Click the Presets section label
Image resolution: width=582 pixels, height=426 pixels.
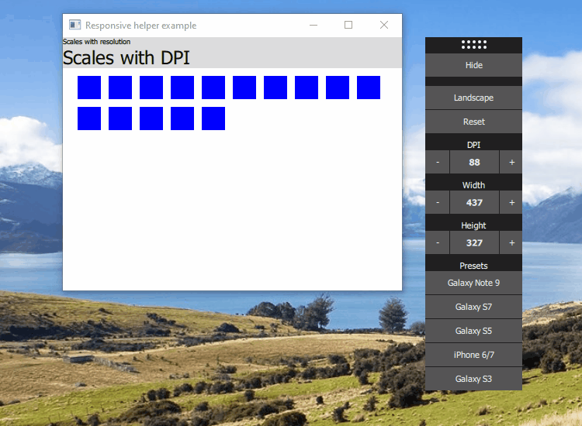pos(473,266)
